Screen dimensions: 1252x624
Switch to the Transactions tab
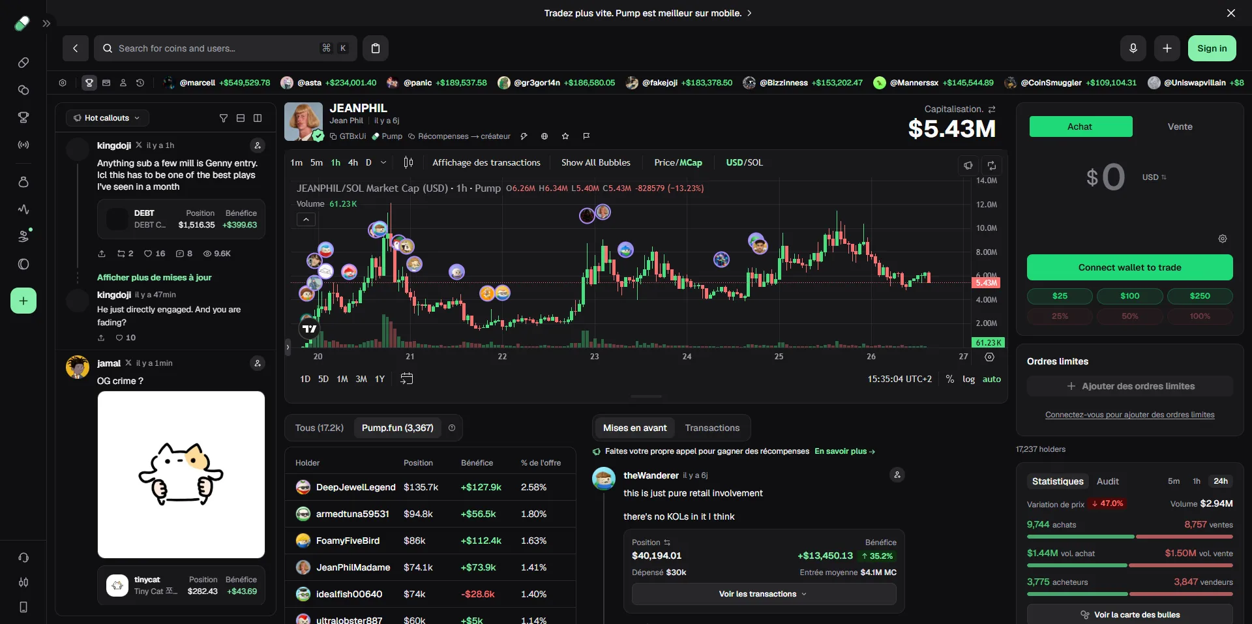click(713, 428)
